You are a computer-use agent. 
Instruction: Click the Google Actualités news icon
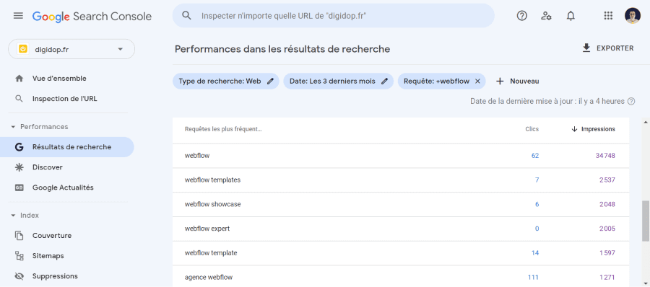(19, 187)
